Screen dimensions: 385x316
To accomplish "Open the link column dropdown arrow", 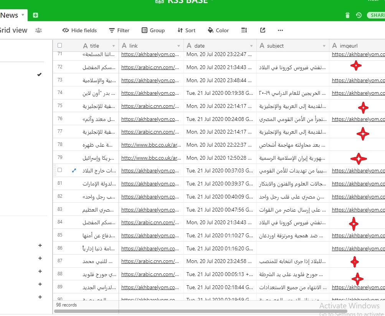I will point(178,46).
